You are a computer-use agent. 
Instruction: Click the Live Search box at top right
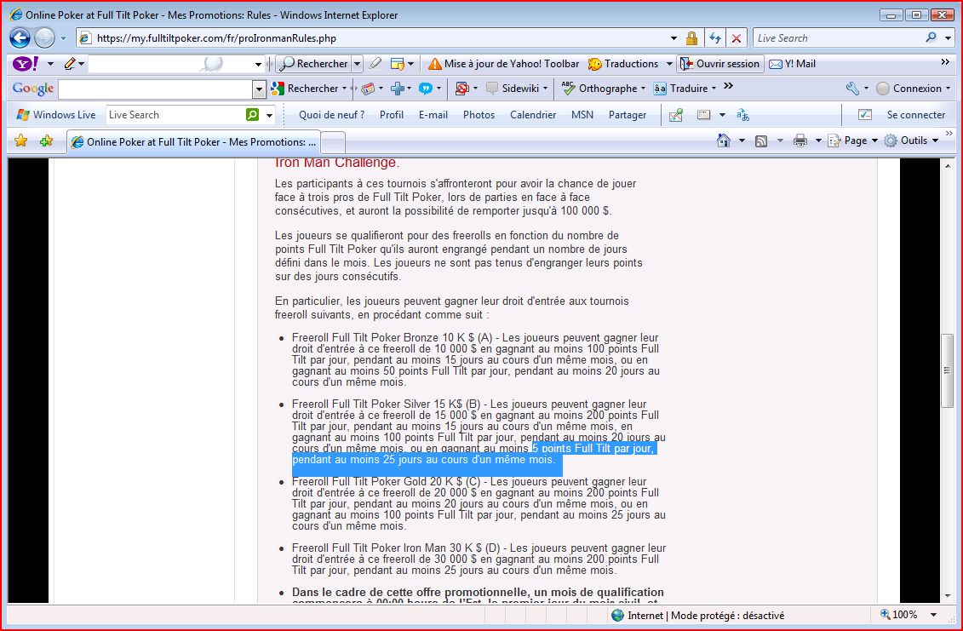[838, 38]
